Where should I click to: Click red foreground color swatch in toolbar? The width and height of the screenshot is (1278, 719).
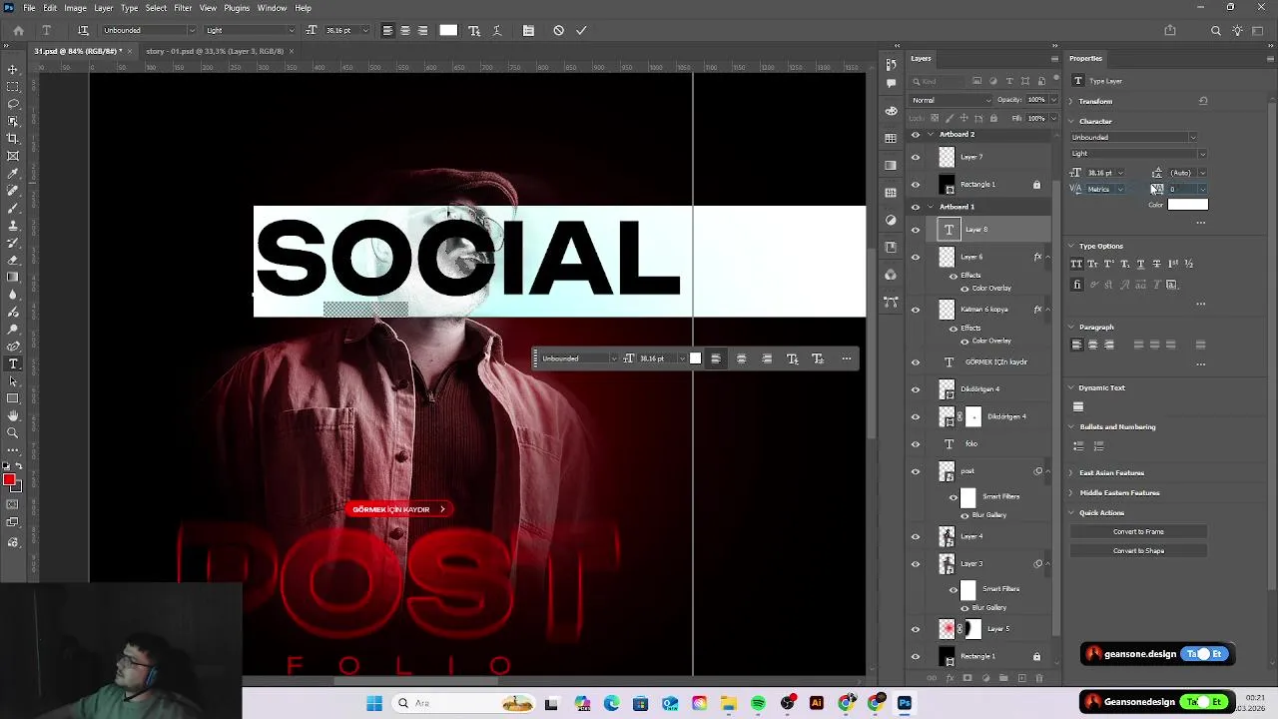9,481
